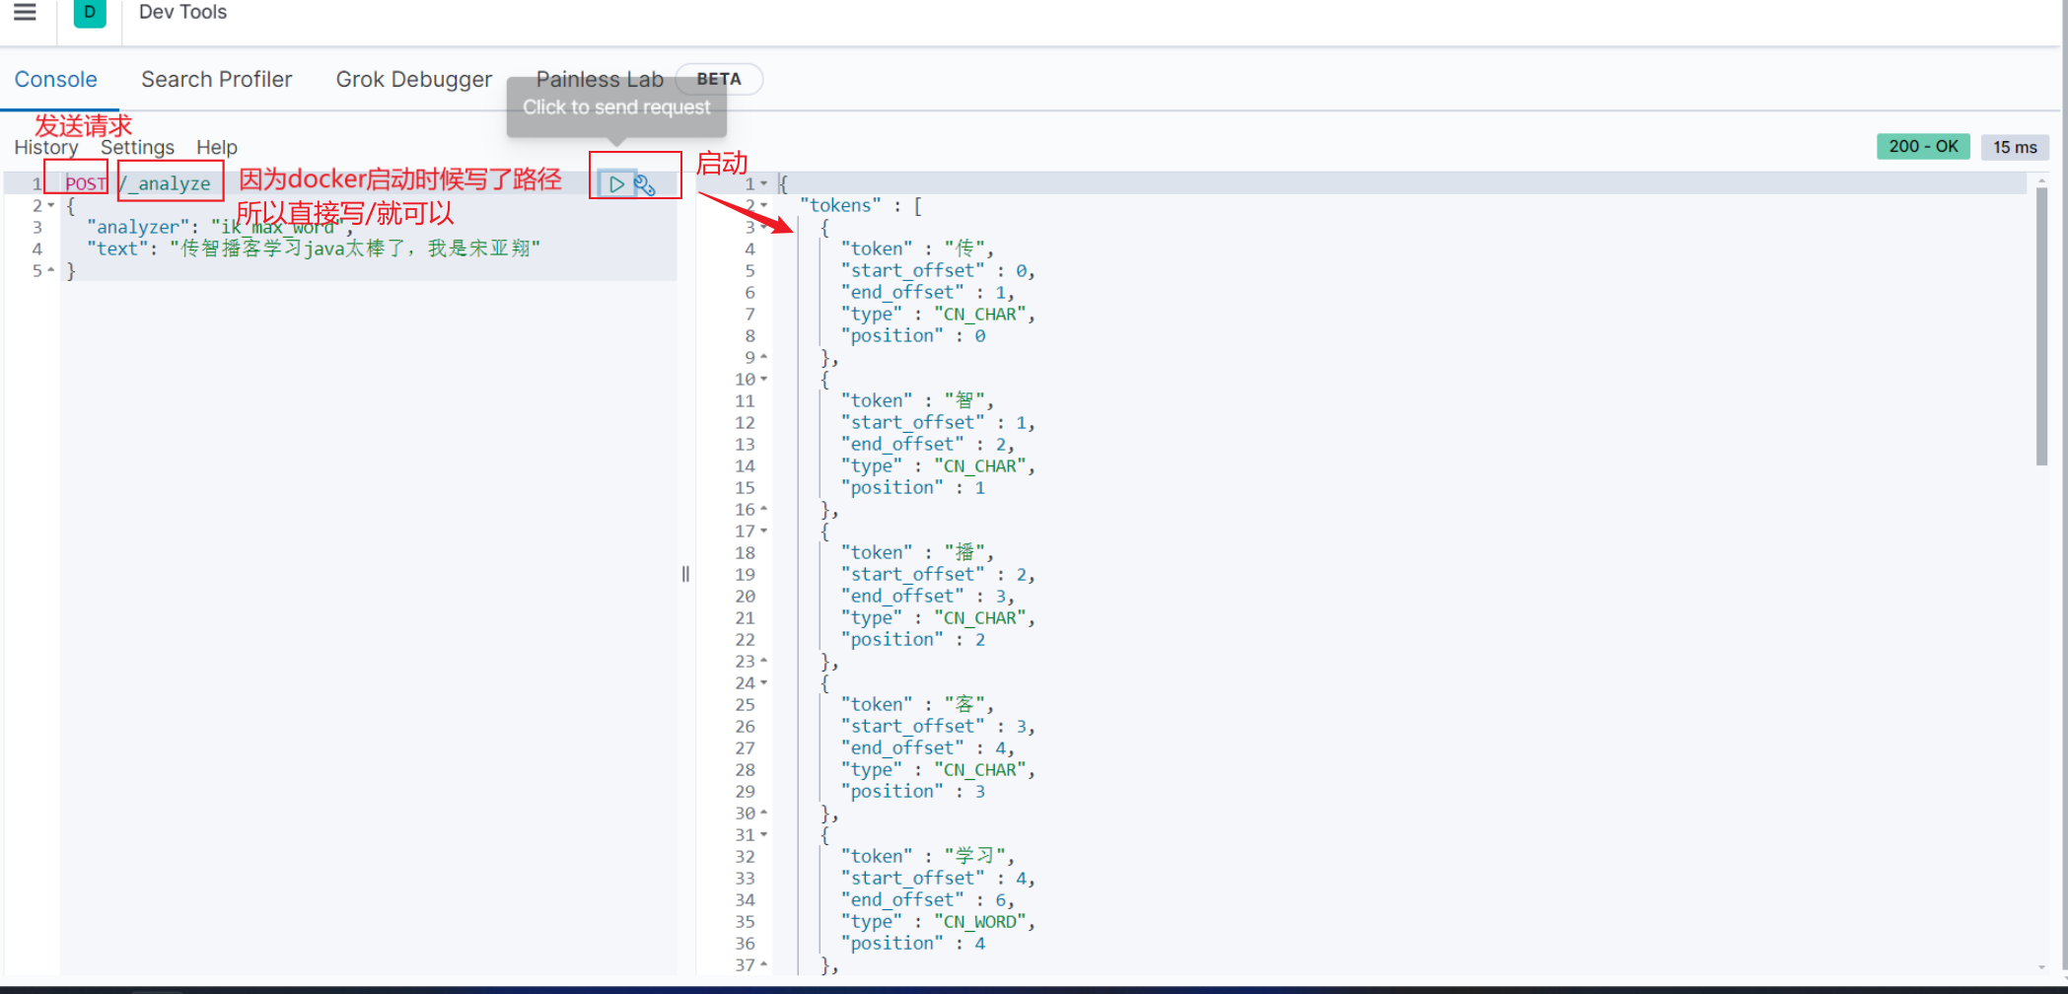The width and height of the screenshot is (2068, 994).
Task: Click the Dev Tools breadcrumb
Action: pyautogui.click(x=182, y=12)
